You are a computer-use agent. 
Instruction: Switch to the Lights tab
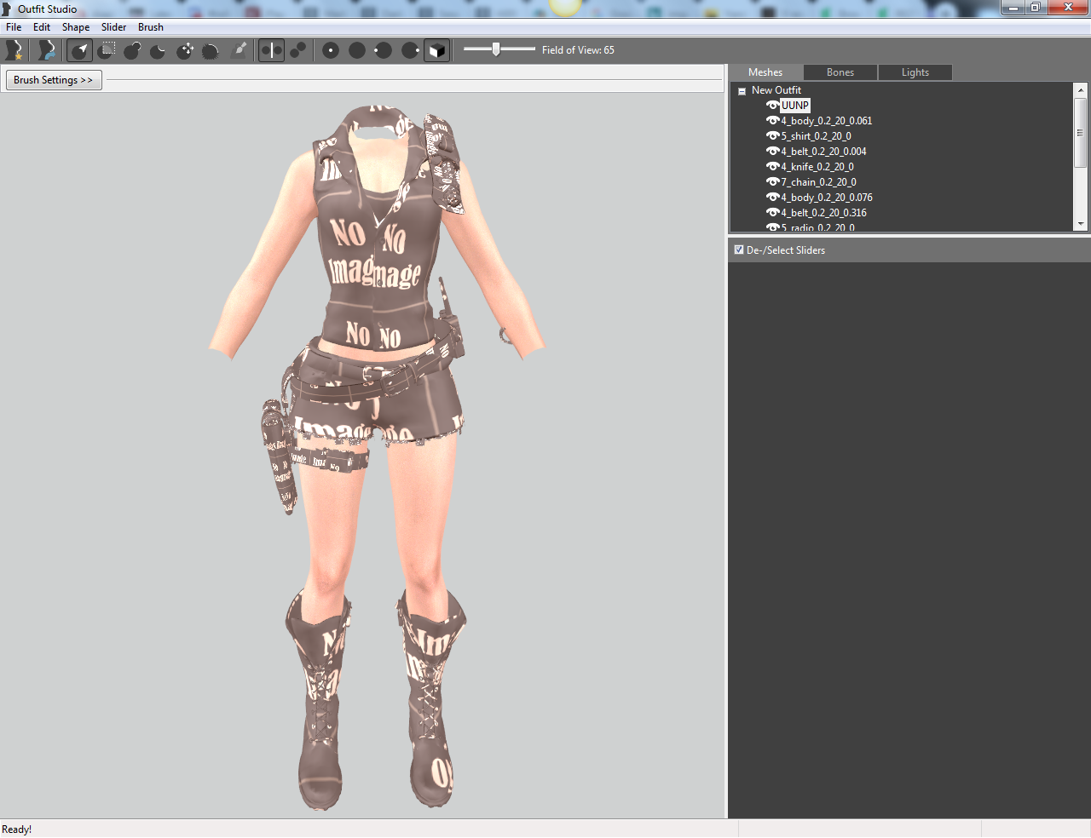(915, 72)
